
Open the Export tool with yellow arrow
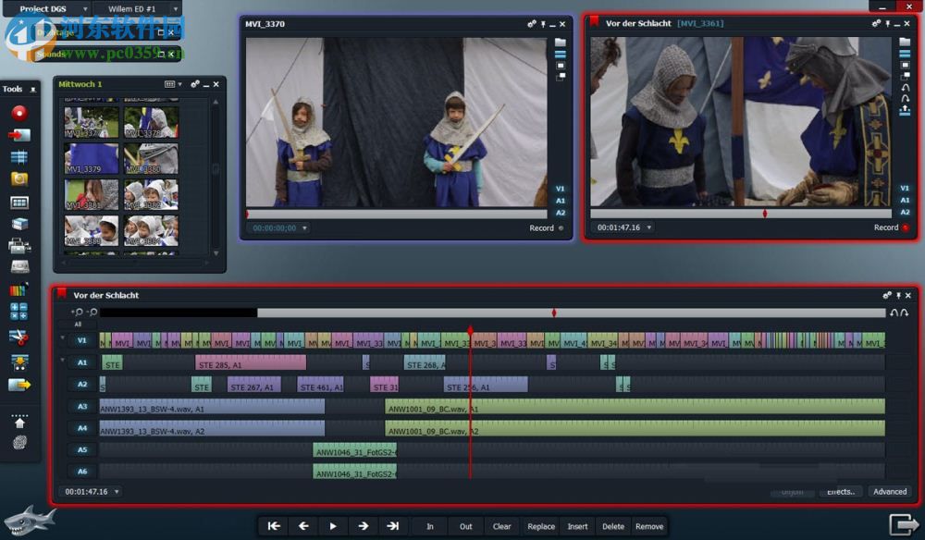point(18,385)
